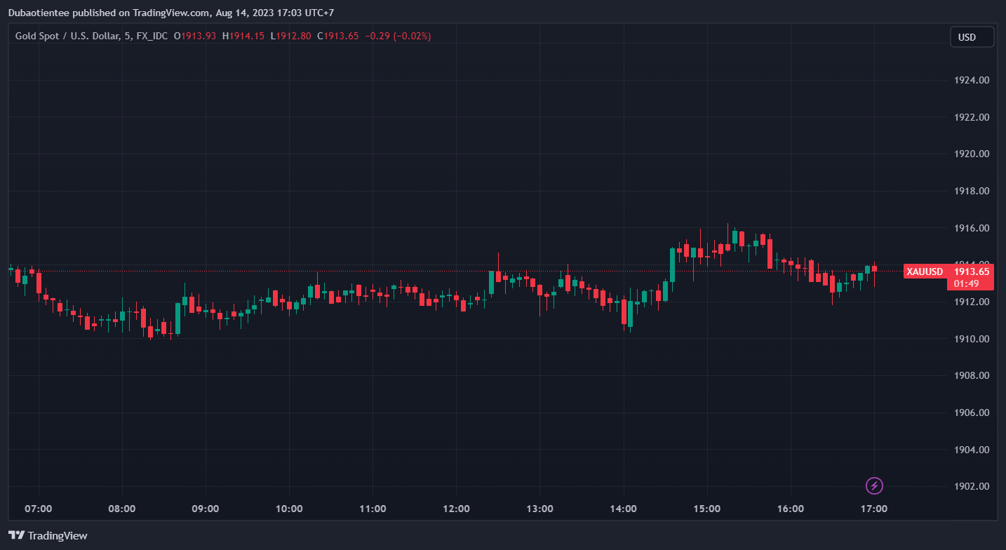Click the purple lightning bolt icon

(874, 485)
